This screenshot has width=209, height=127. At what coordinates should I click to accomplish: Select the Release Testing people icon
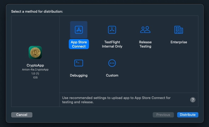[145, 30]
